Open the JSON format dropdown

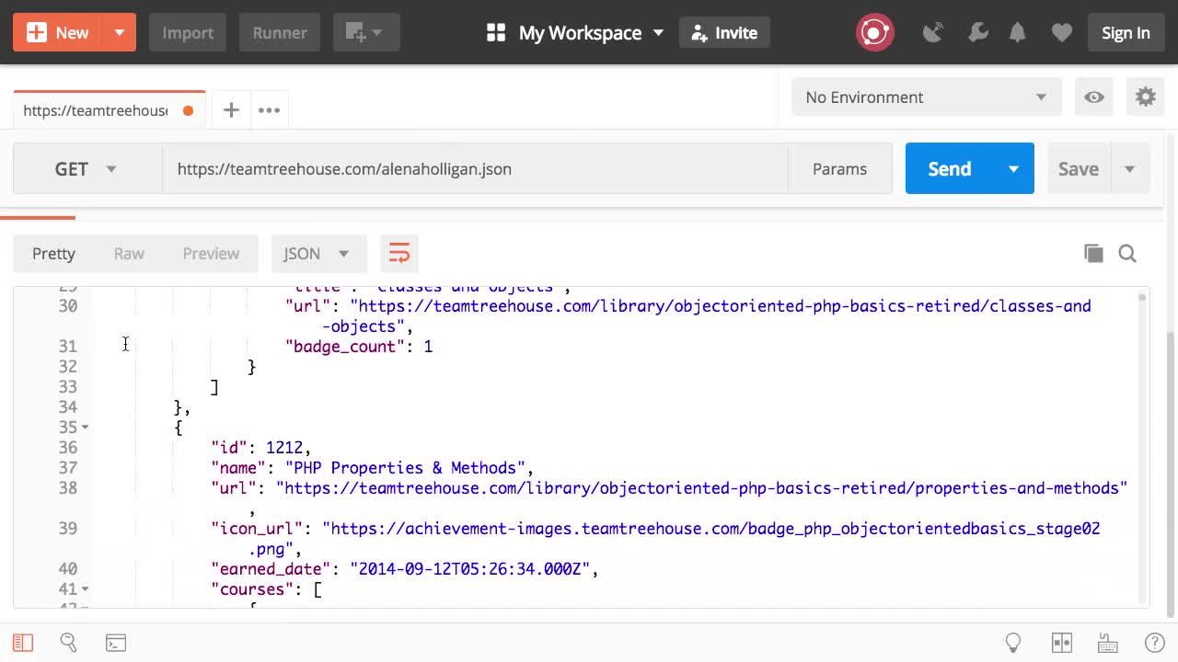317,254
